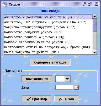Screen dimensions: 101x106
Task: Click the list scrollbar down arrow
Action: 95,52
